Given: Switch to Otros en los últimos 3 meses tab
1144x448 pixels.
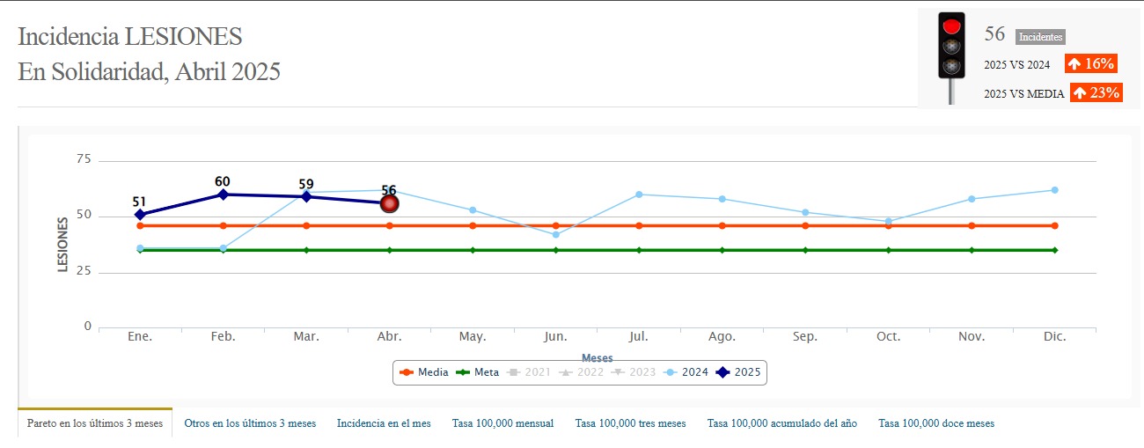Looking at the screenshot, I should click(250, 423).
